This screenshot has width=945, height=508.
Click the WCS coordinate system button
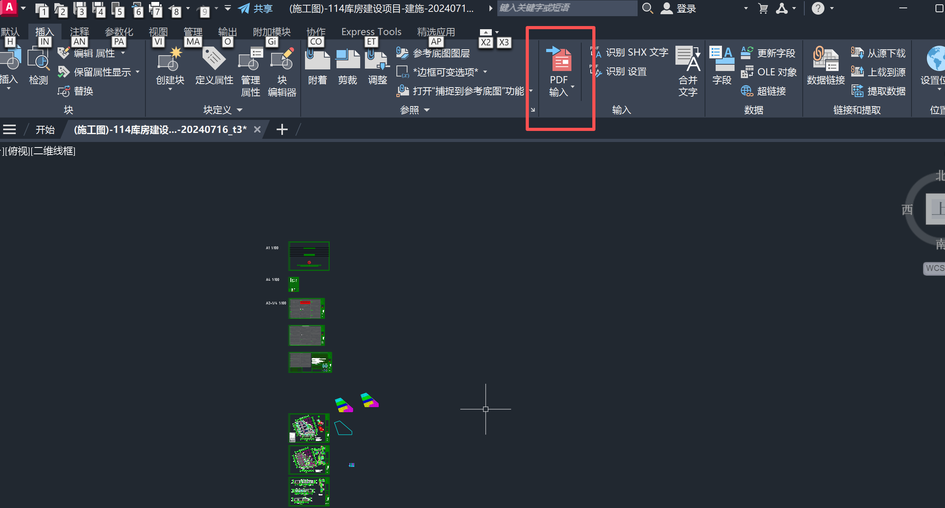[x=934, y=268]
